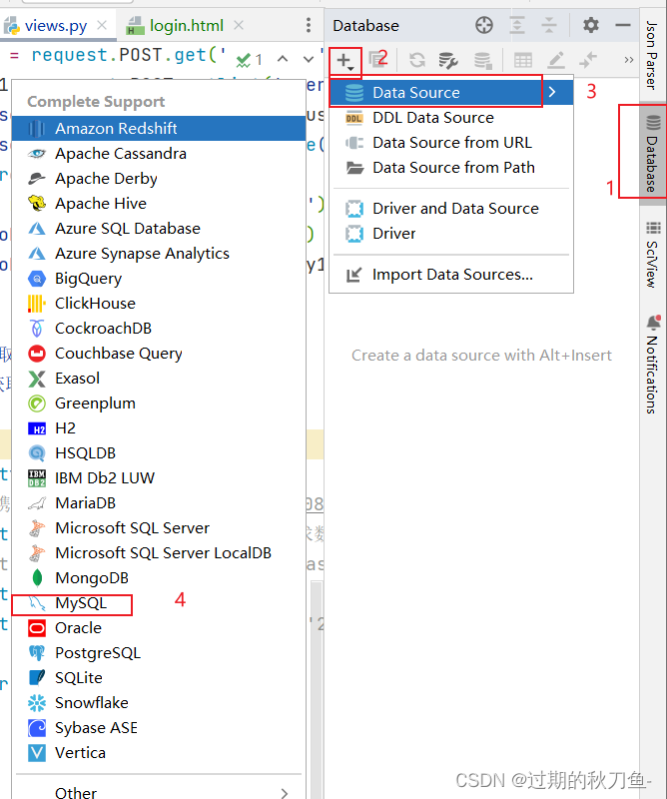Expand the Other data sources submenu
667x799 pixels.
pos(159,792)
